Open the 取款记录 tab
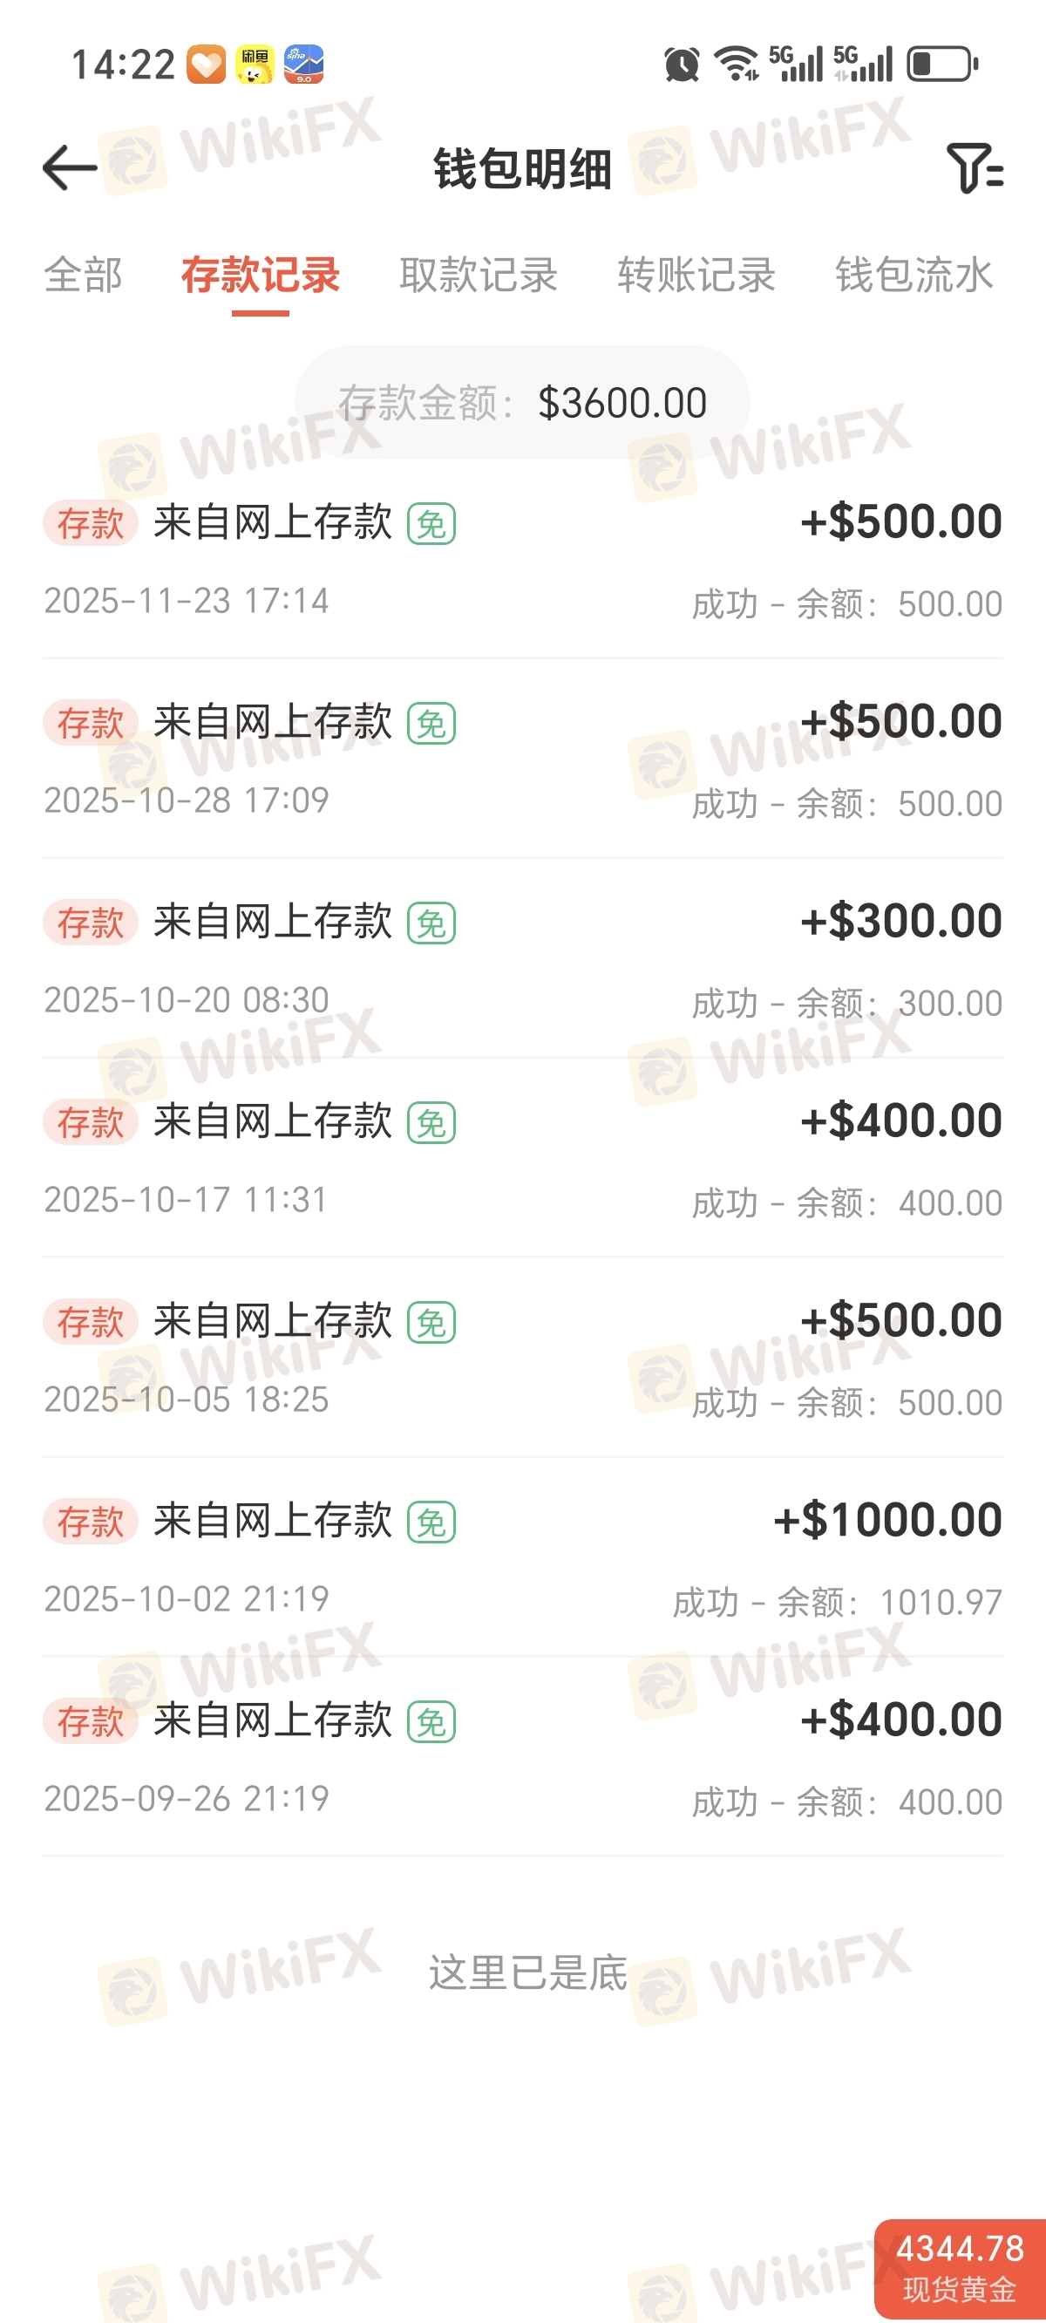 pyautogui.click(x=479, y=275)
